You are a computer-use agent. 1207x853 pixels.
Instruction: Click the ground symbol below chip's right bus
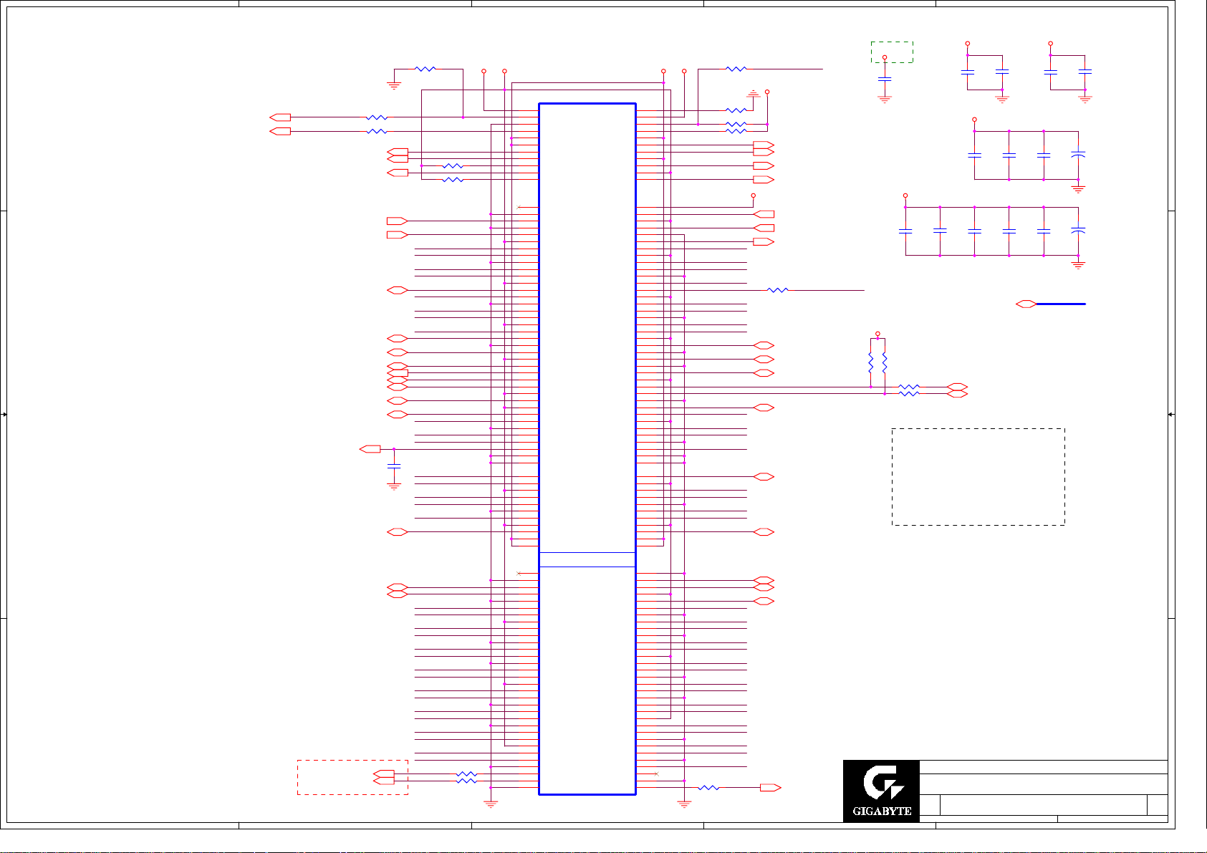[x=684, y=804]
